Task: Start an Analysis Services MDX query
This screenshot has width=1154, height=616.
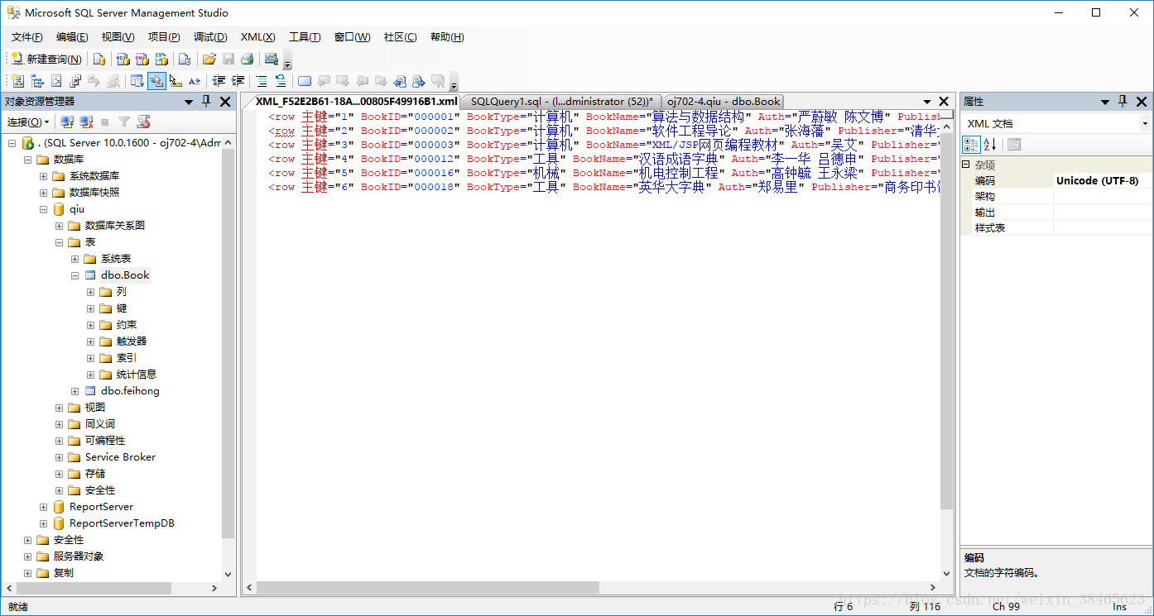Action: (123, 59)
